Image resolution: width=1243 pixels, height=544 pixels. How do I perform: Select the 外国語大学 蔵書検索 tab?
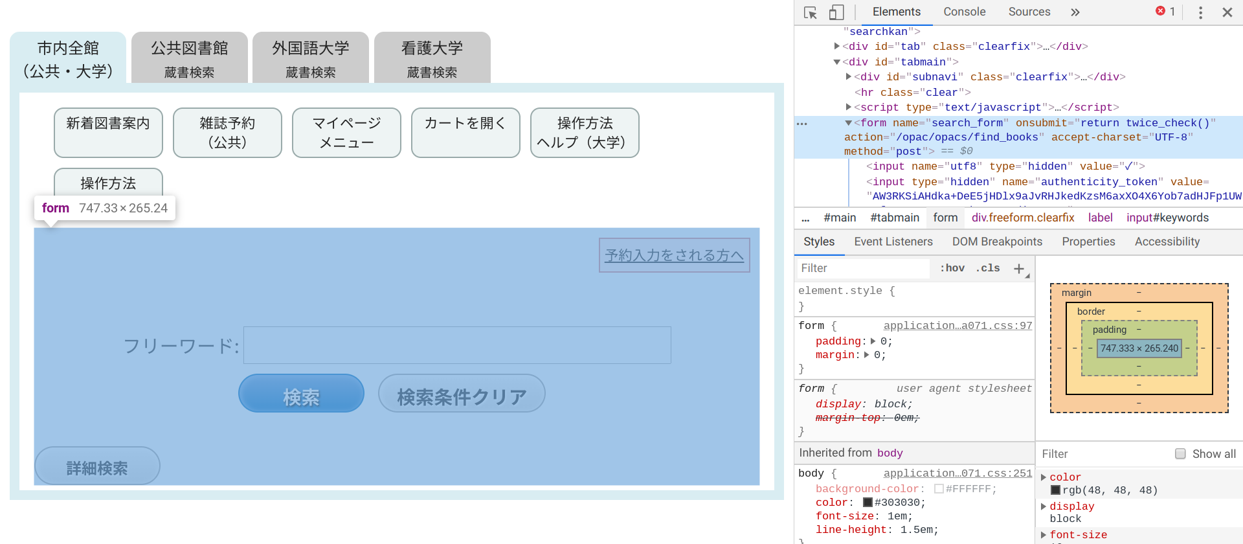pyautogui.click(x=311, y=58)
